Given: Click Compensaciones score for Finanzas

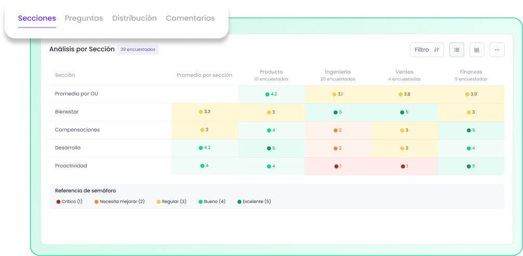Looking at the screenshot, I should pos(471,130).
